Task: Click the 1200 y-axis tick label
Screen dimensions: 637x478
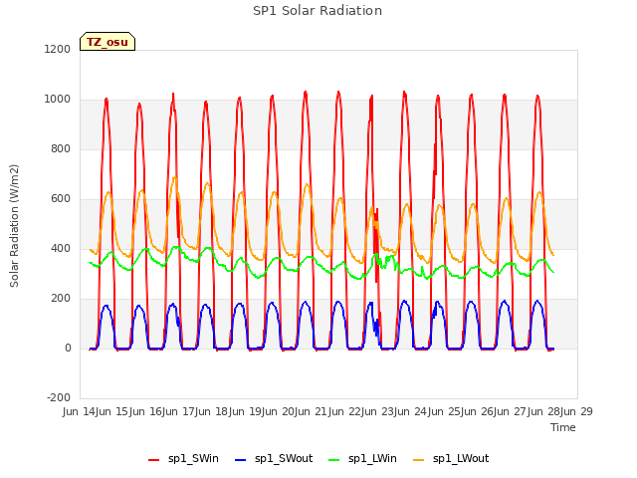Action: tap(58, 49)
